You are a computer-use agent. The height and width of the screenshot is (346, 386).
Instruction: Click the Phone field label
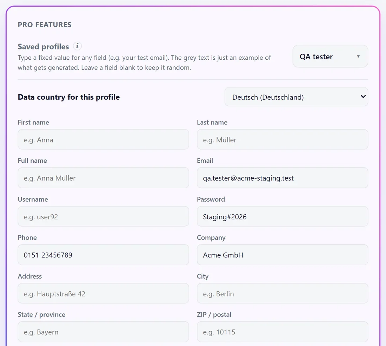coord(27,237)
